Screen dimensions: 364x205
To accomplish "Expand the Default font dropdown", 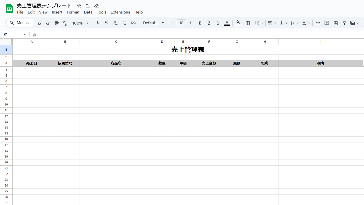I will (x=153, y=23).
